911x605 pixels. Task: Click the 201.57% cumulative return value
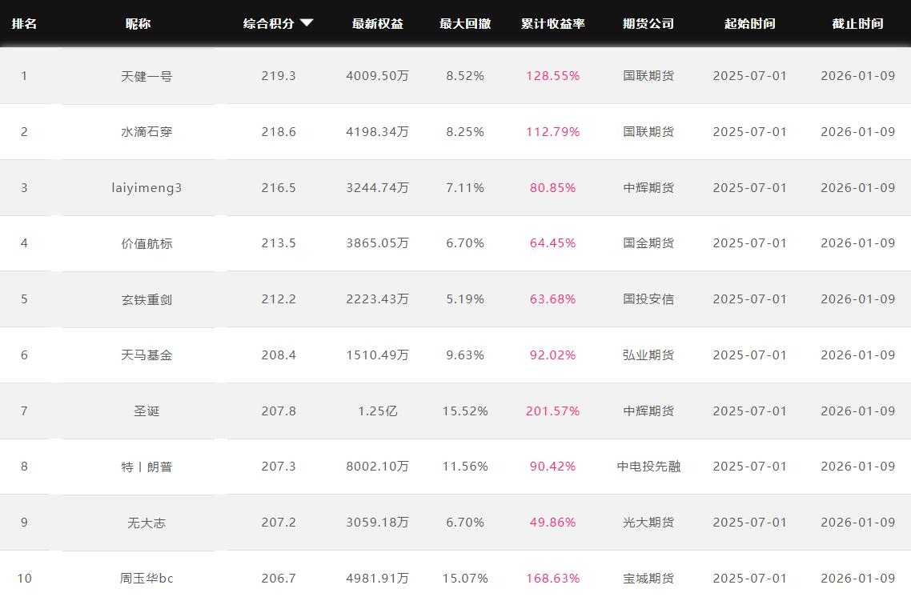click(552, 411)
